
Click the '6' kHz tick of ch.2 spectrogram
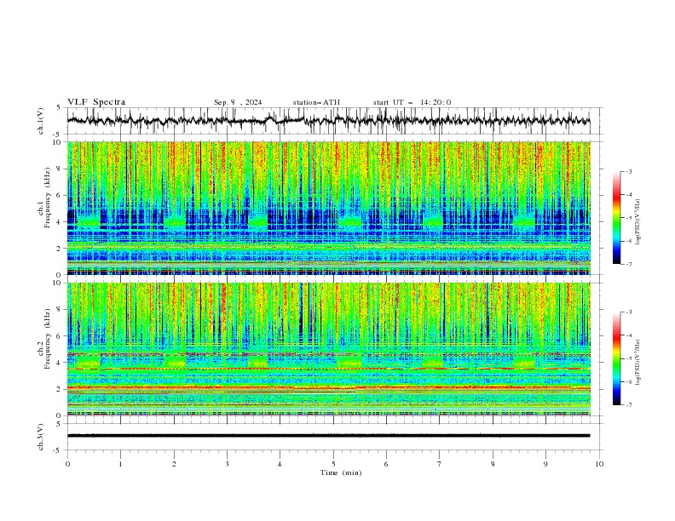coord(61,335)
